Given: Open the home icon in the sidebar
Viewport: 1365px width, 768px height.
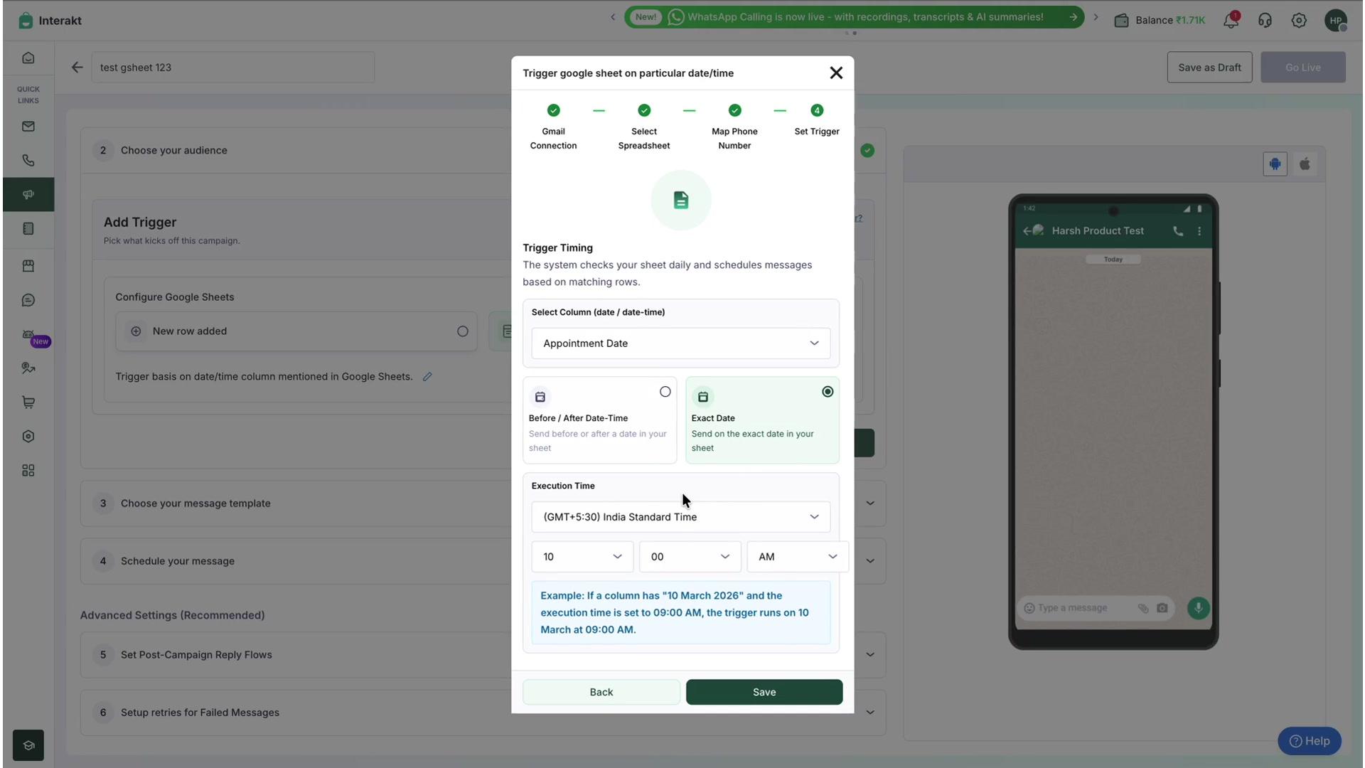Looking at the screenshot, I should (x=28, y=58).
